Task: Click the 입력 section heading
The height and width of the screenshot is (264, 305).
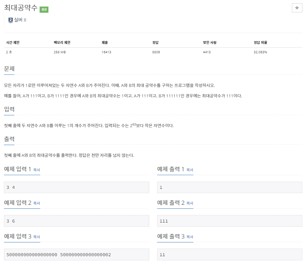Action: click(9, 109)
